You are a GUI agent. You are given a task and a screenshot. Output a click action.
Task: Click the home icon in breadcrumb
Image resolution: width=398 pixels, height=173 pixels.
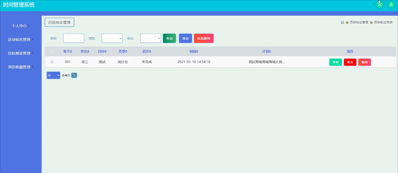(x=343, y=22)
